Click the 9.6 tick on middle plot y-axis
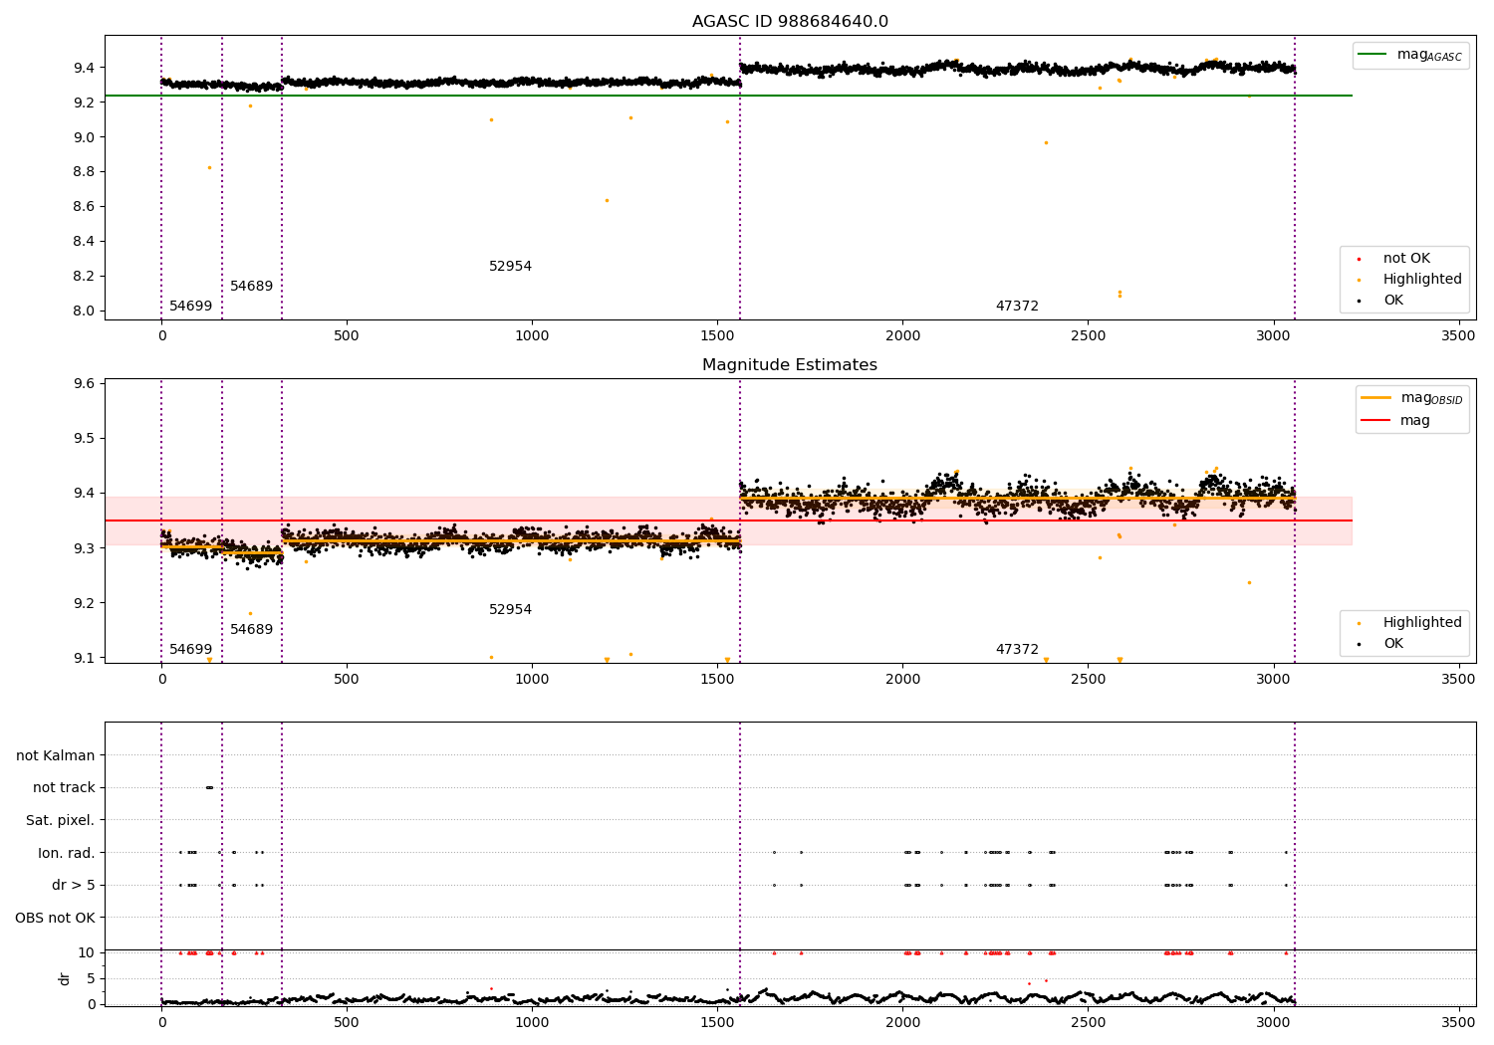This screenshot has height=1045, width=1494. click(x=84, y=384)
